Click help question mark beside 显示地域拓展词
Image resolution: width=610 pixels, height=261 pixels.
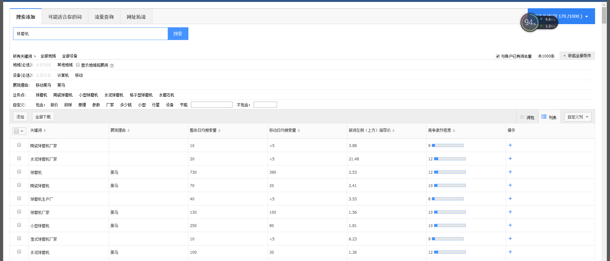(x=112, y=66)
